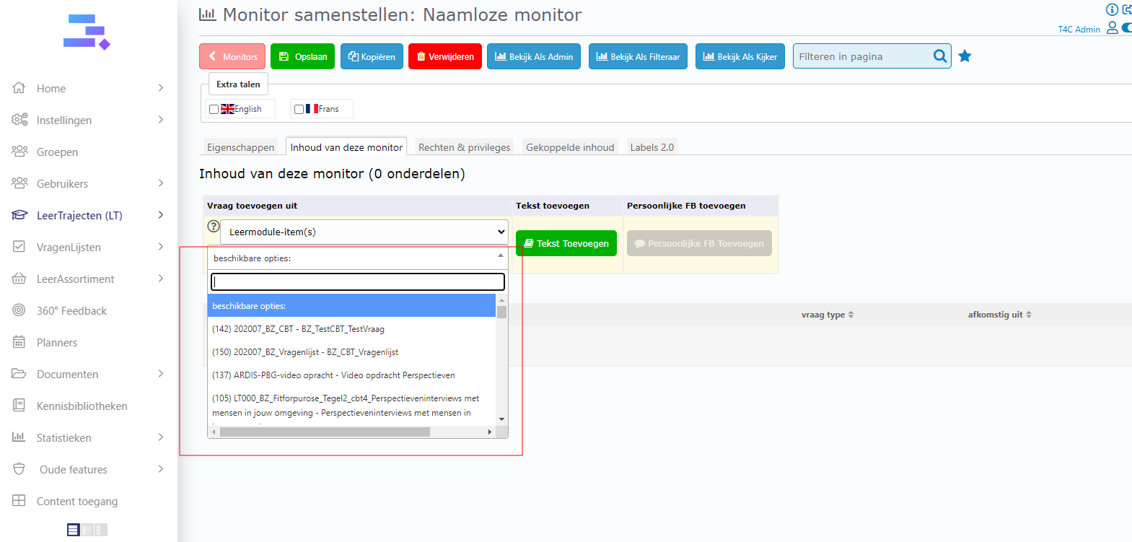This screenshot has width=1132, height=542.
Task: Click the help question mark icon
Action: tap(214, 226)
